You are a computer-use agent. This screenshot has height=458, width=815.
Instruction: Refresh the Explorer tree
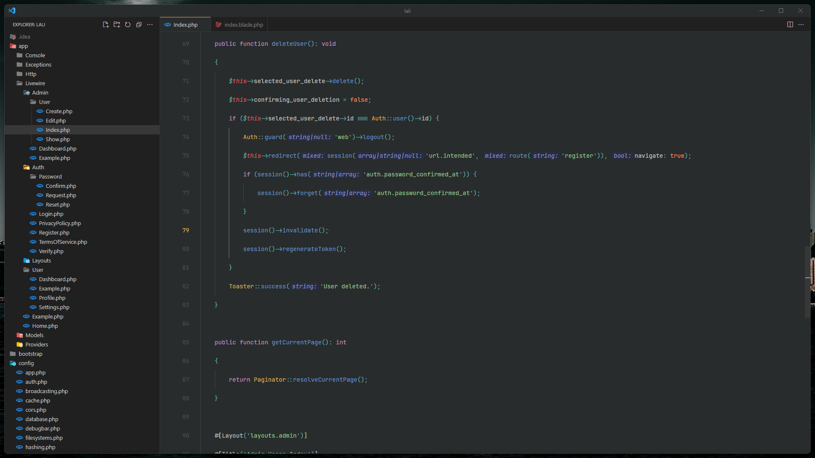point(128,25)
